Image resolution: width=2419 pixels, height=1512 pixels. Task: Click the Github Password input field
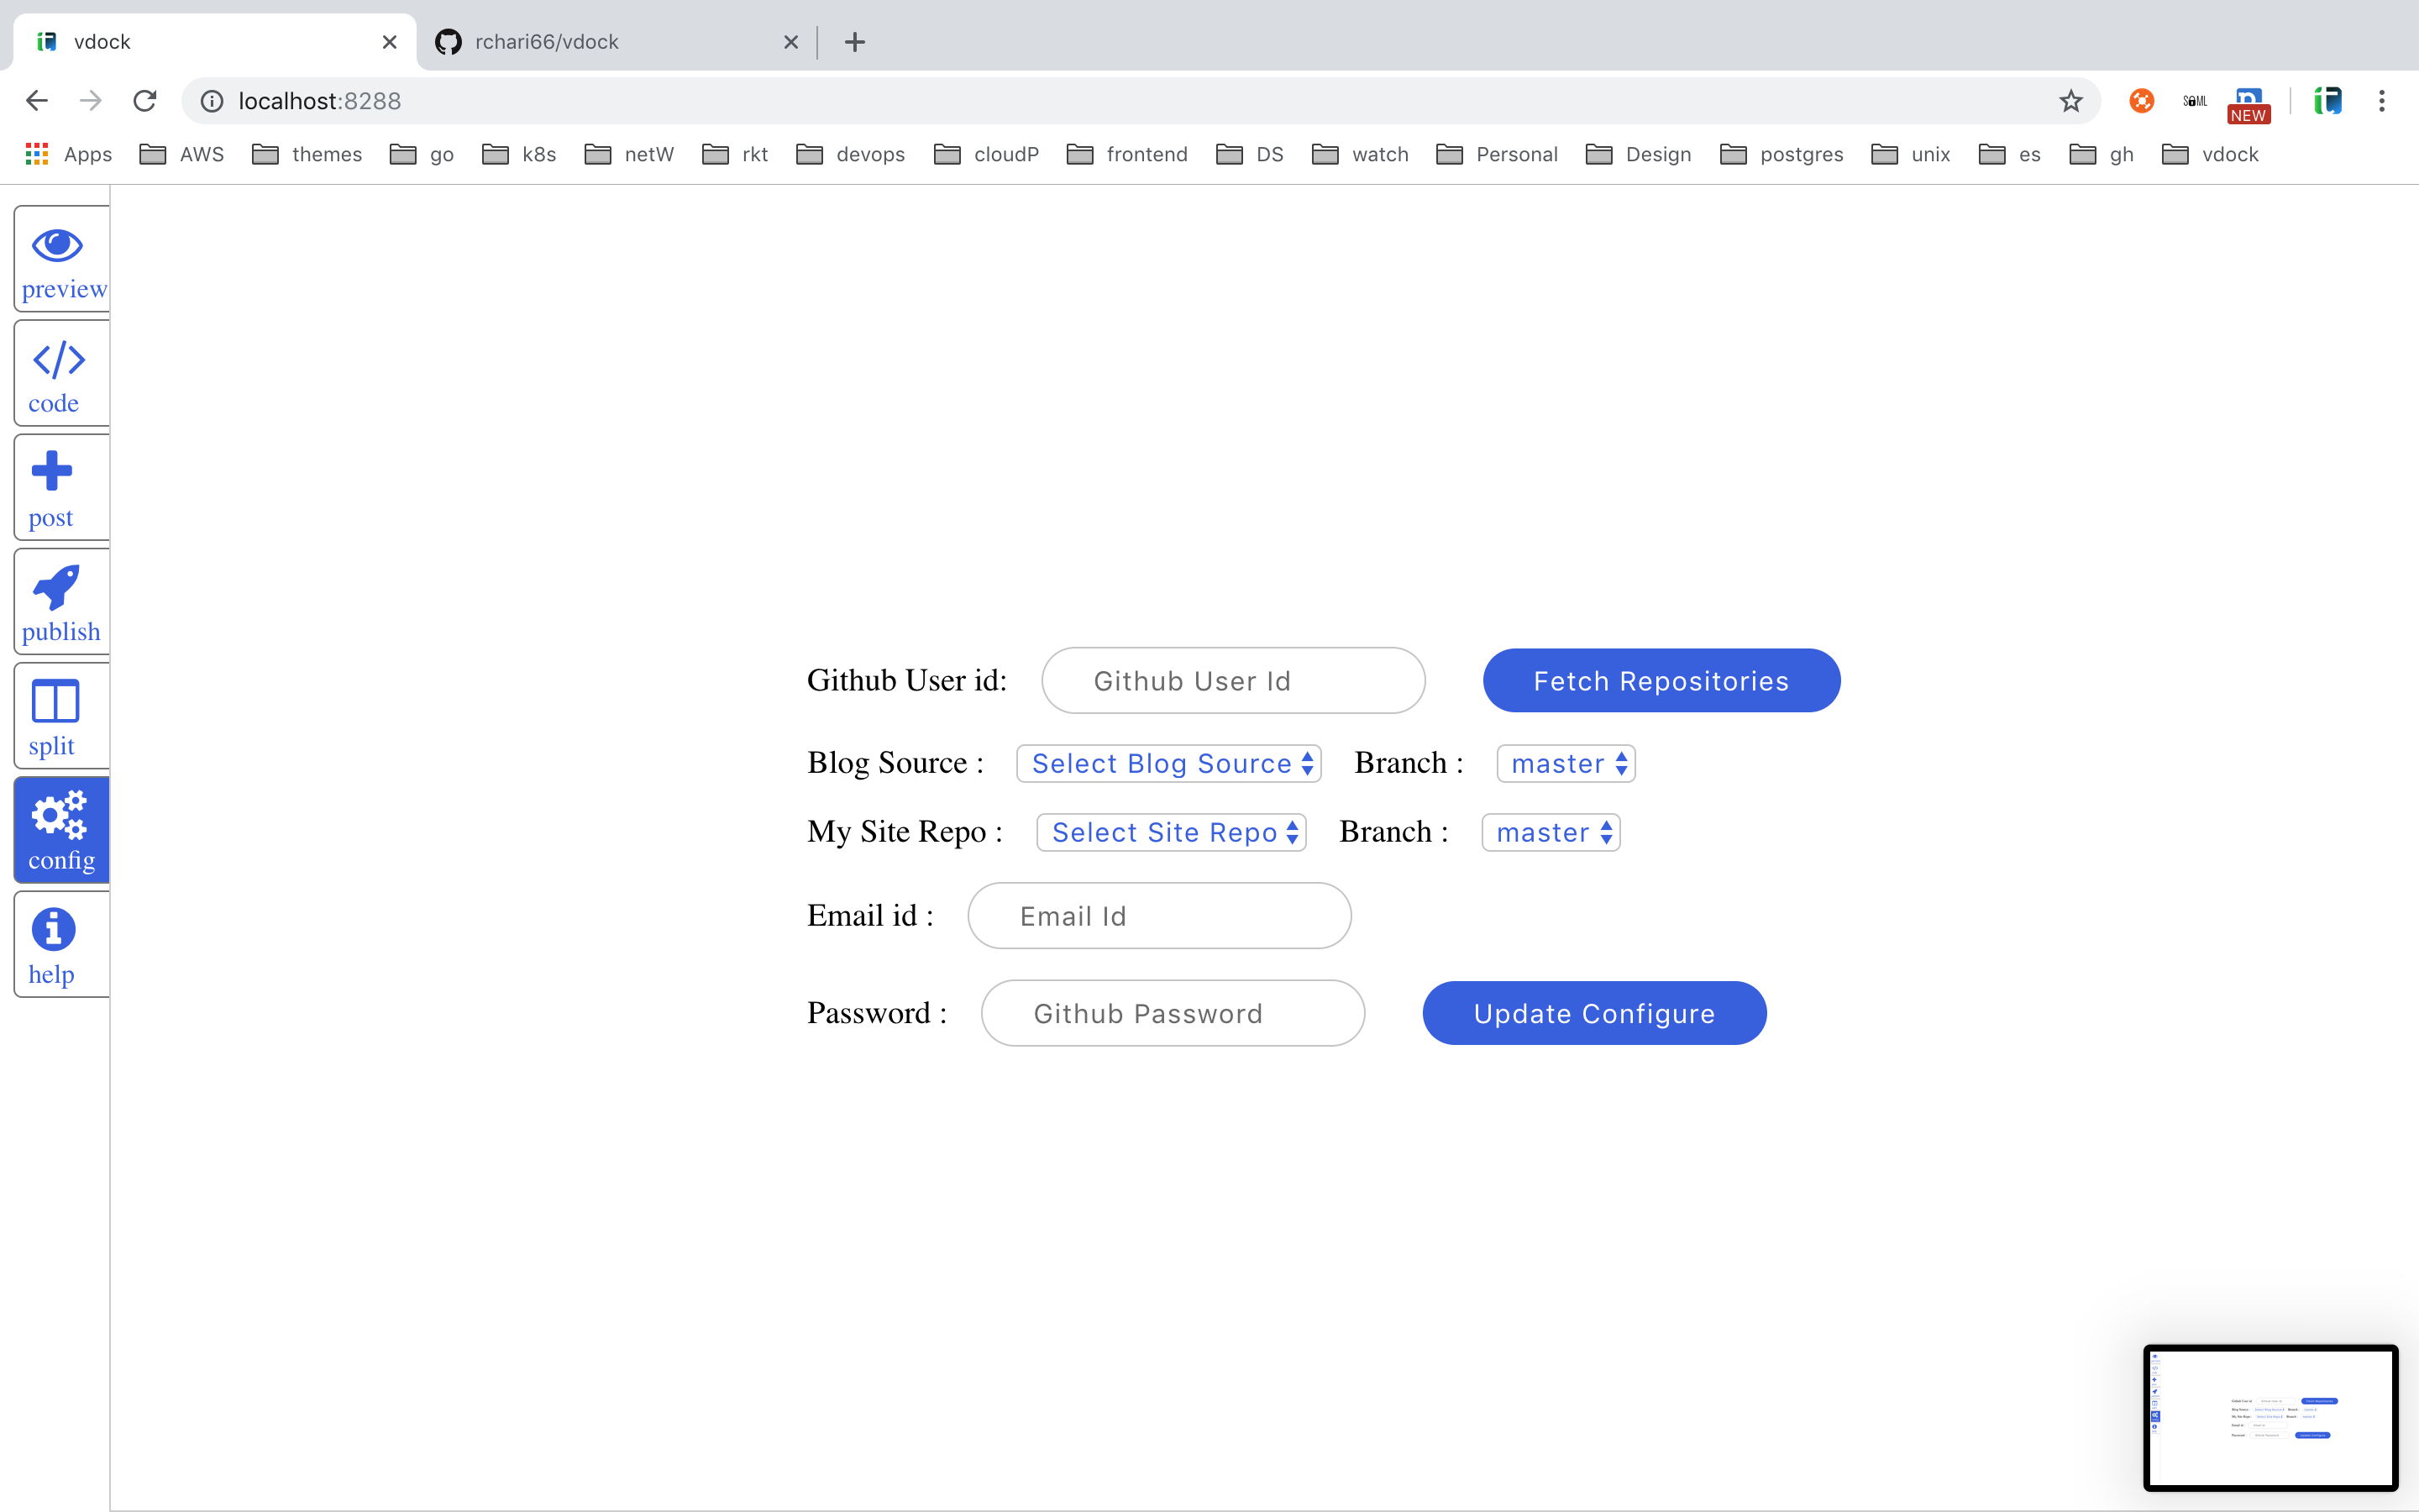point(1173,1014)
